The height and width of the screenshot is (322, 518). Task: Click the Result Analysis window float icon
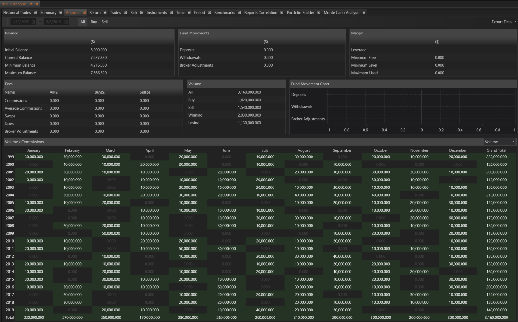[31, 4]
